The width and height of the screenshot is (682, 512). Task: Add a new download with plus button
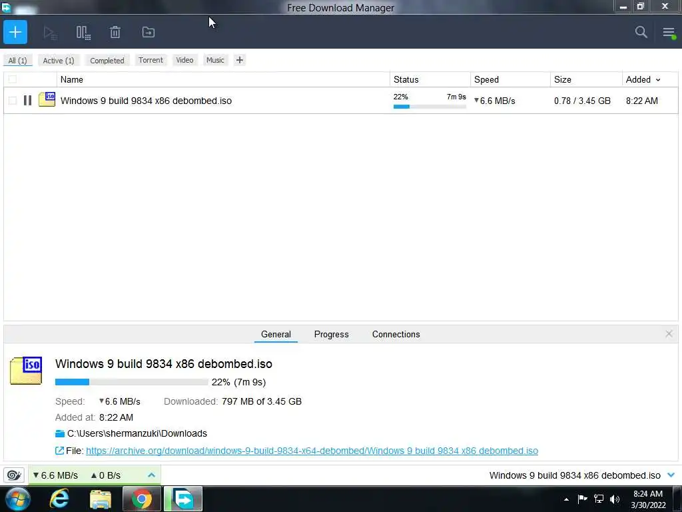pyautogui.click(x=15, y=32)
